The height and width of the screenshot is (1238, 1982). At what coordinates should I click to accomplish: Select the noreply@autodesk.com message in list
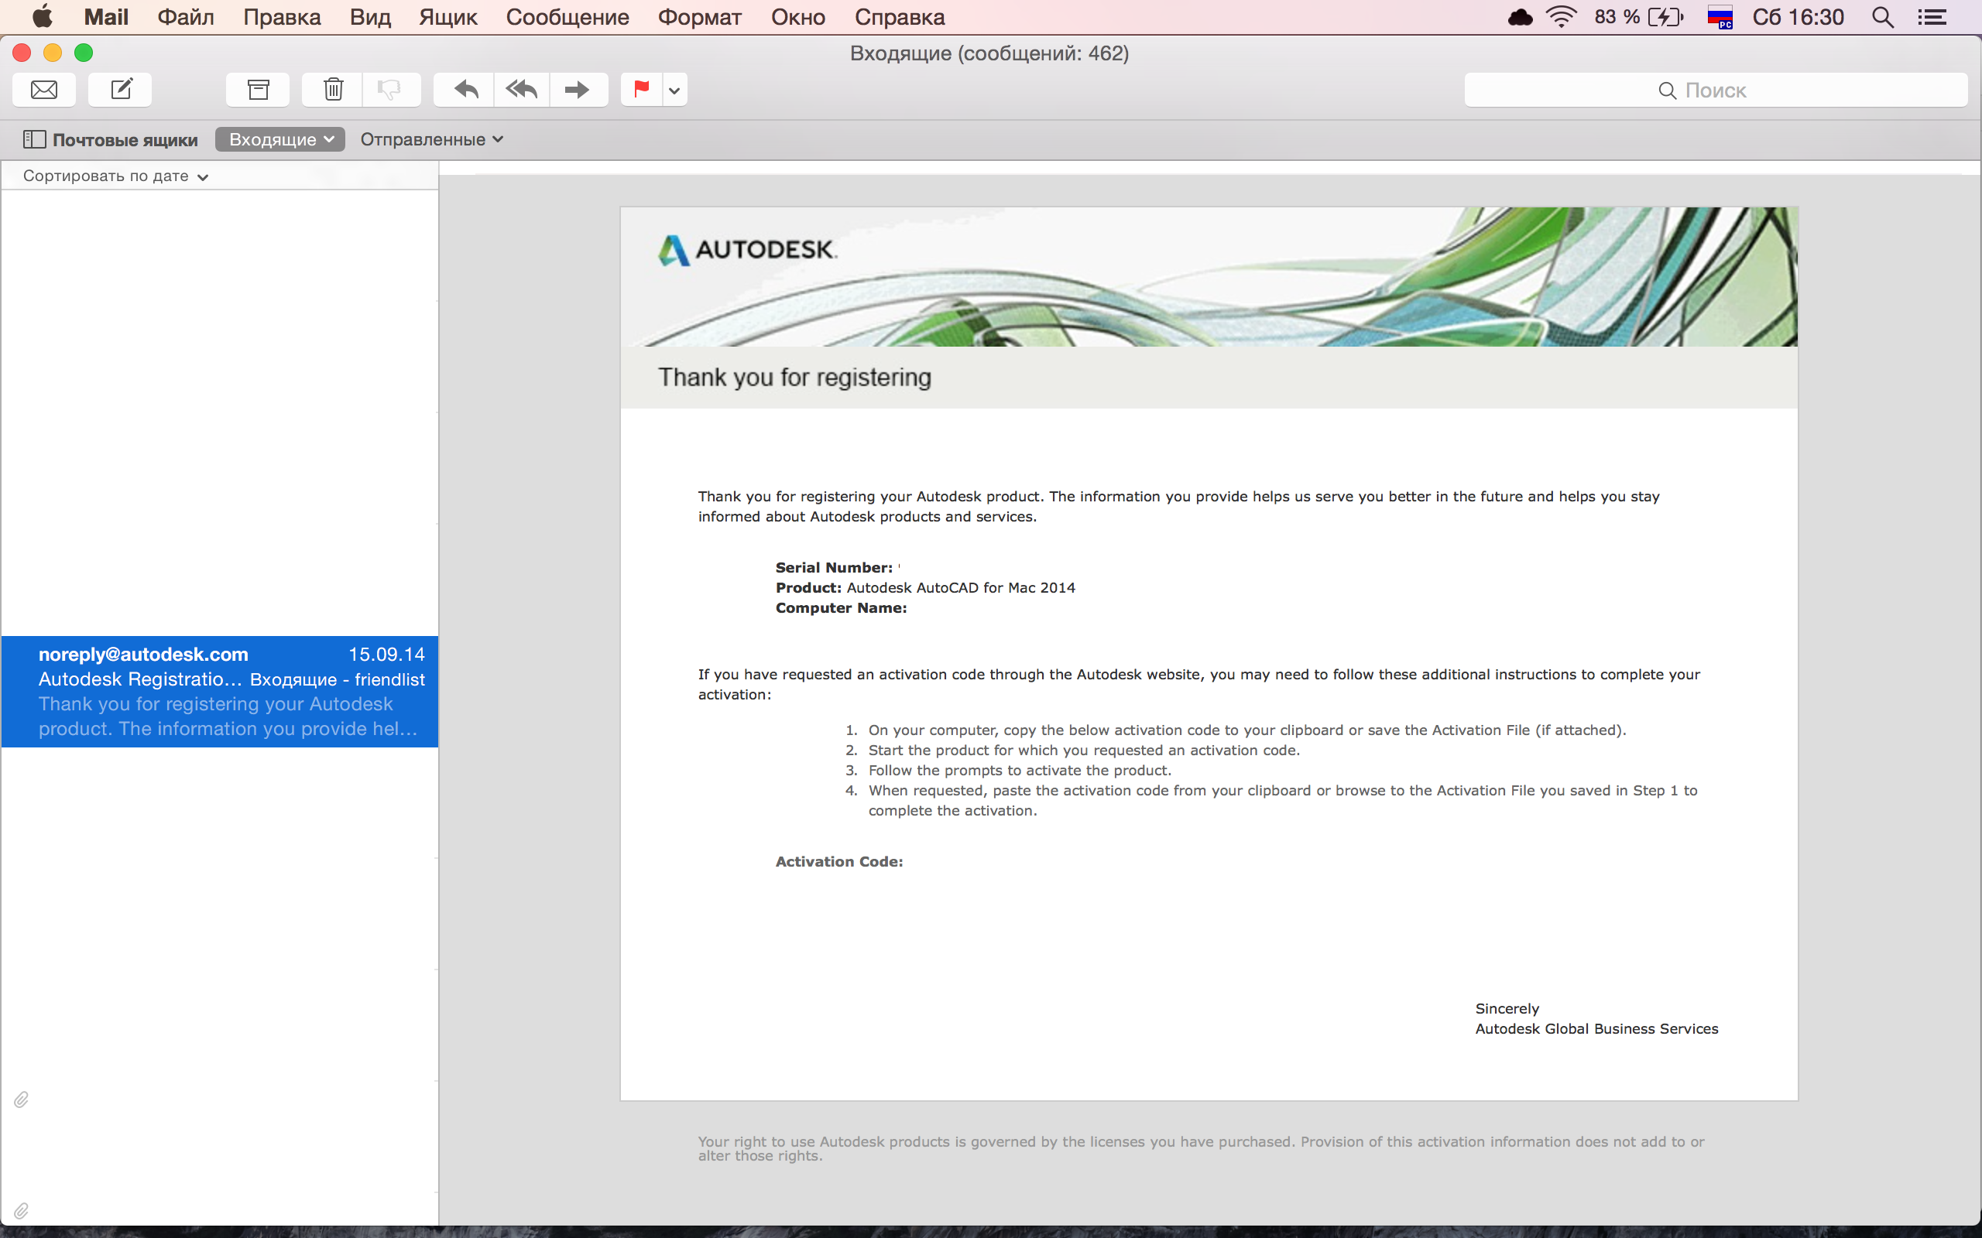tap(220, 691)
